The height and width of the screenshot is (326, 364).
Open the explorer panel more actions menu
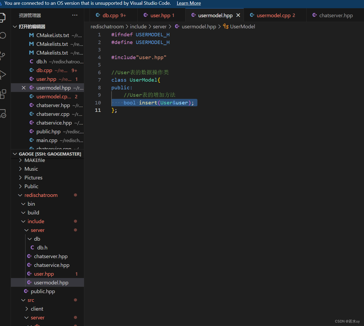[75, 15]
